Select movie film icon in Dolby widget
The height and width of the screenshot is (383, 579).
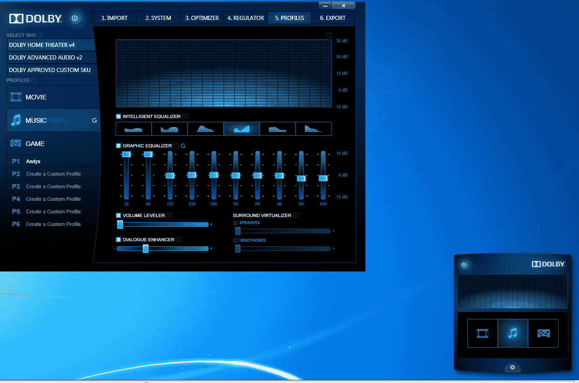pyautogui.click(x=483, y=333)
